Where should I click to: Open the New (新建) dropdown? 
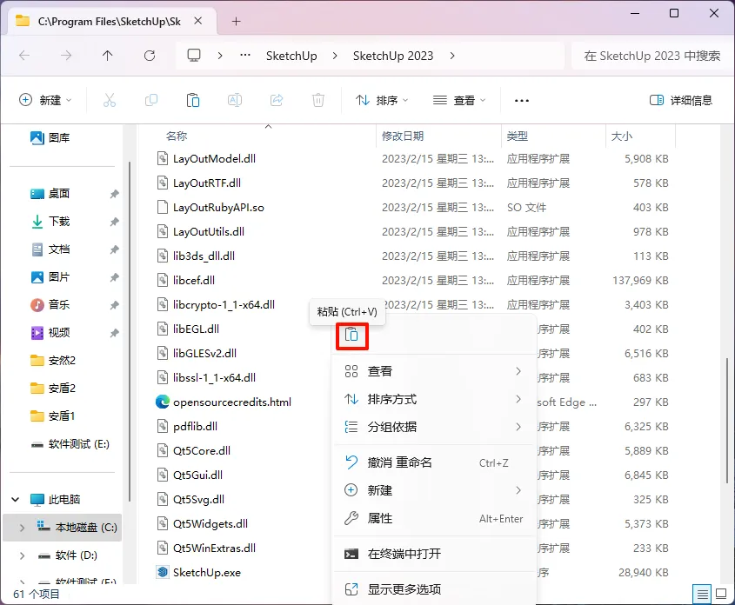[45, 100]
